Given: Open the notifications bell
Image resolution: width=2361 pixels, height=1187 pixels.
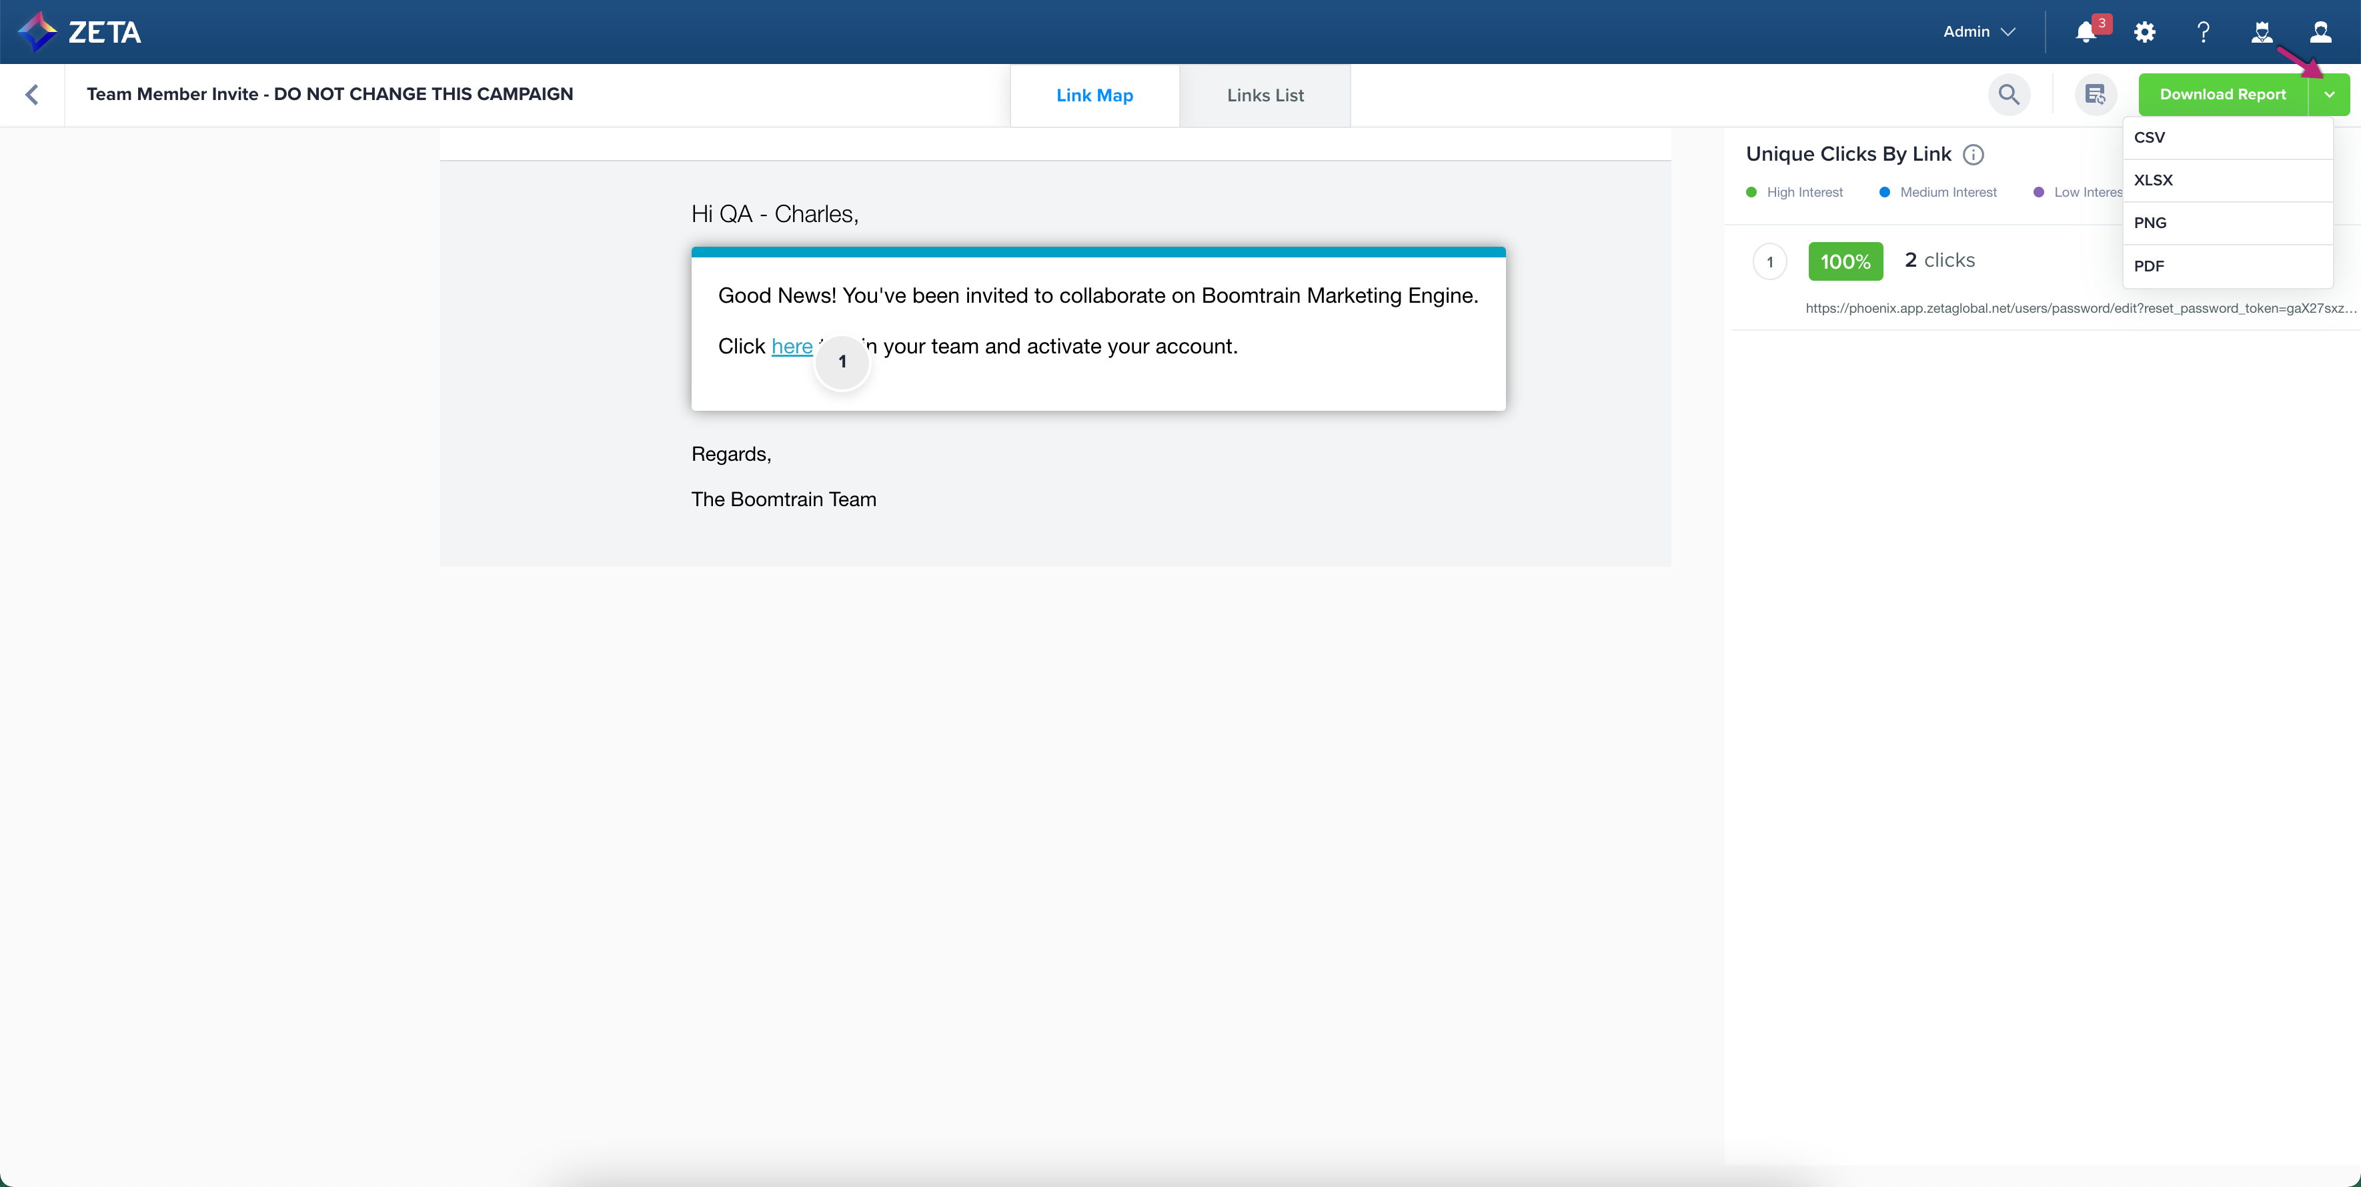Looking at the screenshot, I should (x=2085, y=32).
